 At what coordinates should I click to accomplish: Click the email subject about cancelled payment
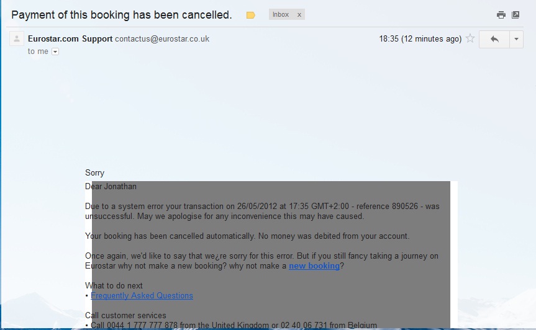coord(122,15)
